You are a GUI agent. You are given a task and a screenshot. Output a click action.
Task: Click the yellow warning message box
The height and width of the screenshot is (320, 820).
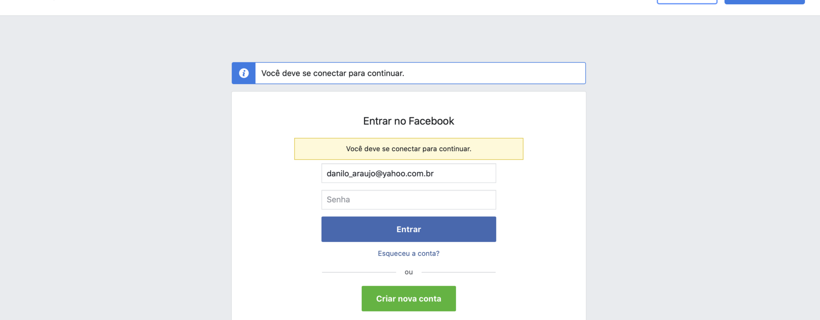409,149
